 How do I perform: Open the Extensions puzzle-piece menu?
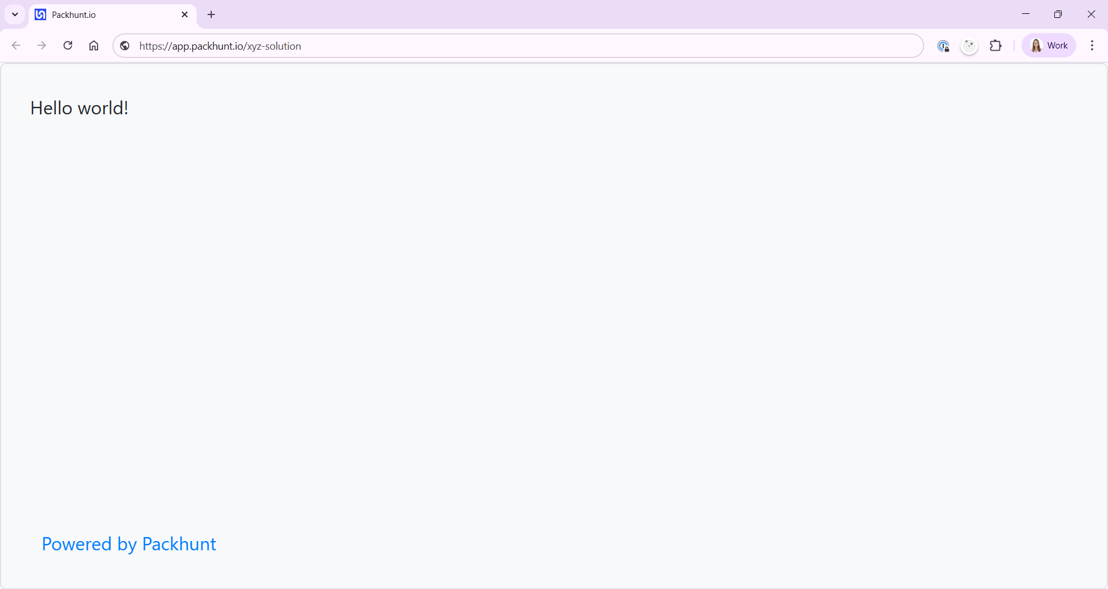click(996, 46)
